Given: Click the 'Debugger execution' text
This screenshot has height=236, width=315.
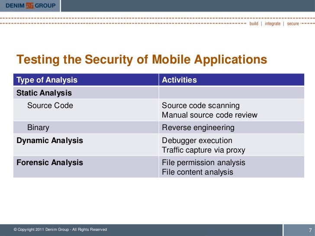Looking at the screenshot, I should pos(197,140).
